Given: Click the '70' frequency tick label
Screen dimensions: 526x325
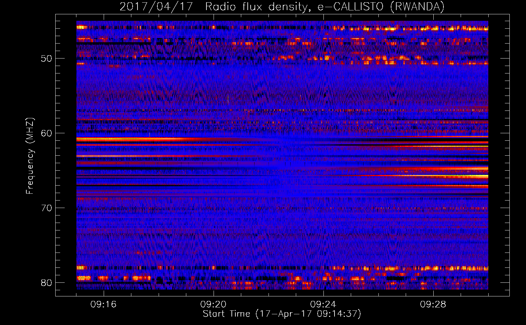Looking at the screenshot, I should [x=46, y=208].
